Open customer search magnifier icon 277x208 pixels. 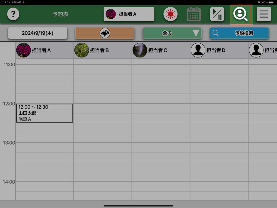(241, 14)
